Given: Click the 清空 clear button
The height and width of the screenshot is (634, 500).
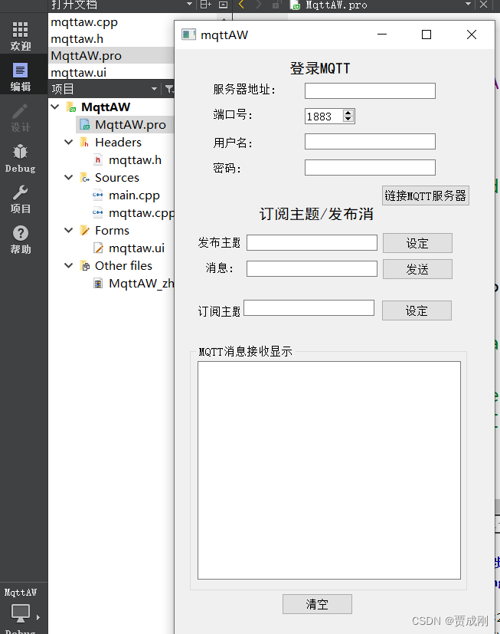Looking at the screenshot, I should coord(317,604).
